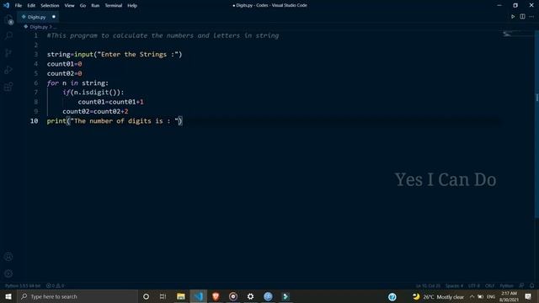Screen dimensions: 539x303
Task: Click Ln 10 Col position in status bar
Action: pyautogui.click(x=428, y=286)
